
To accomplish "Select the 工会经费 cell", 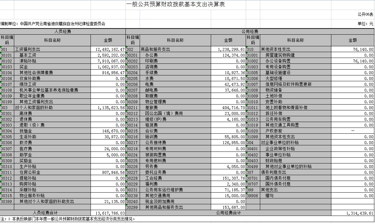I will tap(175, 178).
